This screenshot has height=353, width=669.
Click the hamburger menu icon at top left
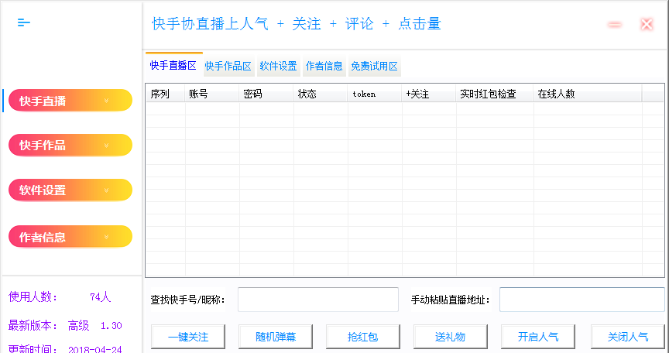[24, 22]
